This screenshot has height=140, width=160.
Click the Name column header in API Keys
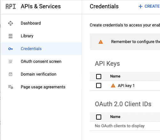coord(115,76)
